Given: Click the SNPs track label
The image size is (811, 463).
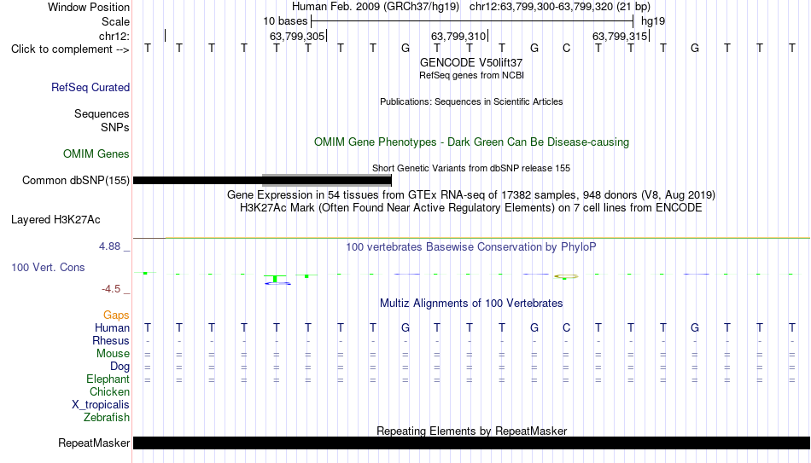Looking at the screenshot, I should 115,128.
